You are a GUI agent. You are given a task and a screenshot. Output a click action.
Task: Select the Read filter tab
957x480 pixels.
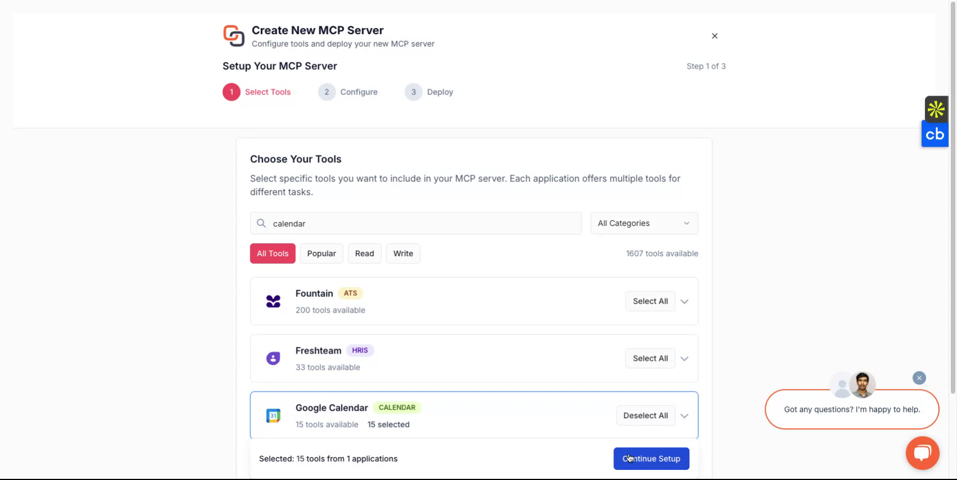coord(364,253)
